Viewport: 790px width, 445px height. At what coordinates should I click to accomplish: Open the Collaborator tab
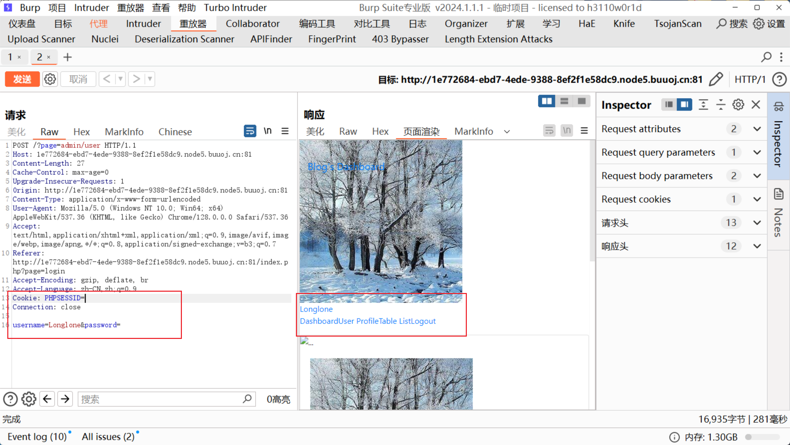pyautogui.click(x=252, y=24)
